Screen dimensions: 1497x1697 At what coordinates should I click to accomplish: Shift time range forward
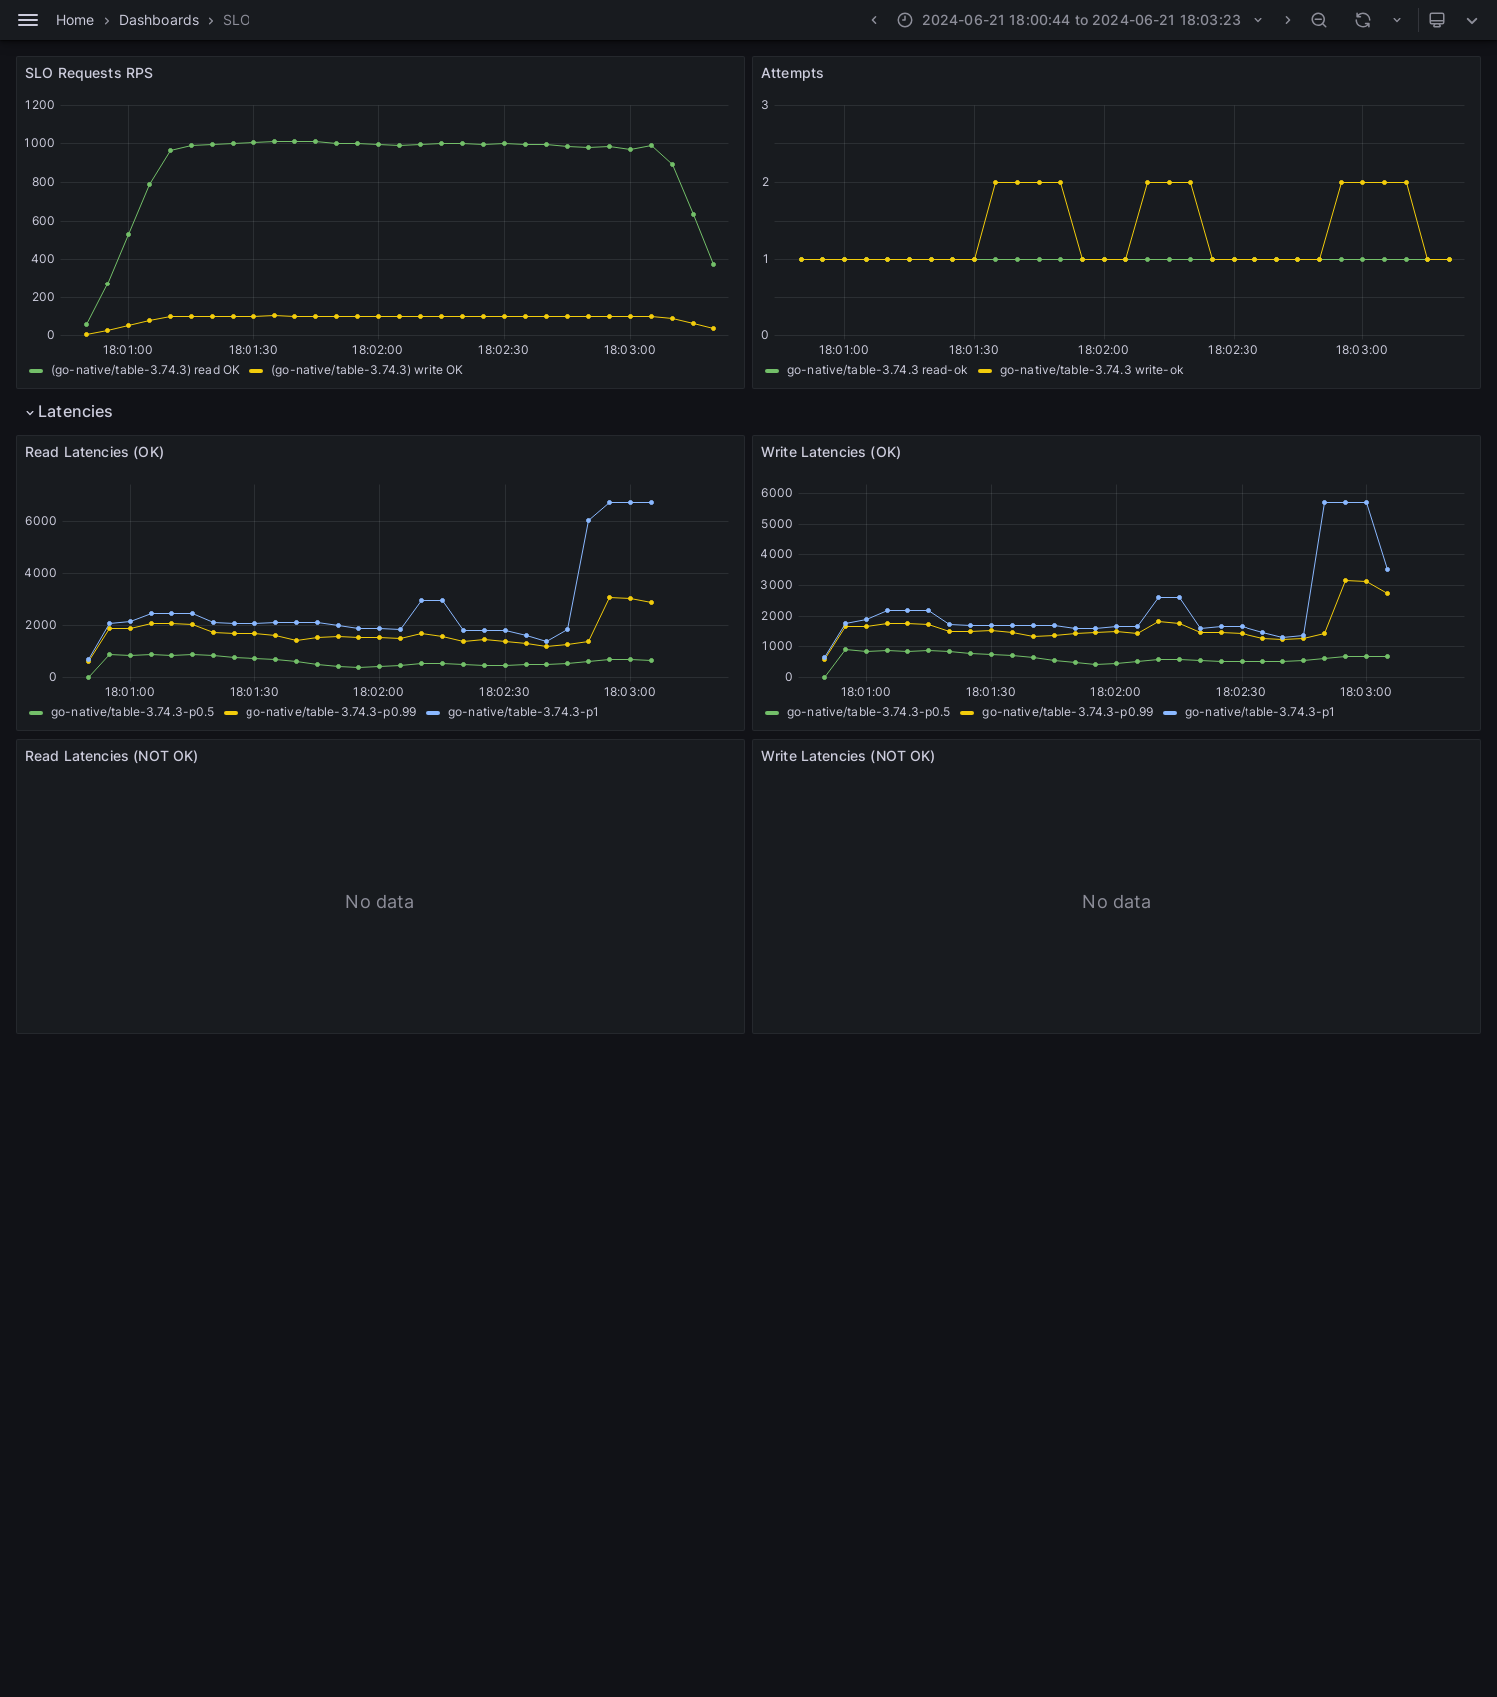coord(1287,20)
